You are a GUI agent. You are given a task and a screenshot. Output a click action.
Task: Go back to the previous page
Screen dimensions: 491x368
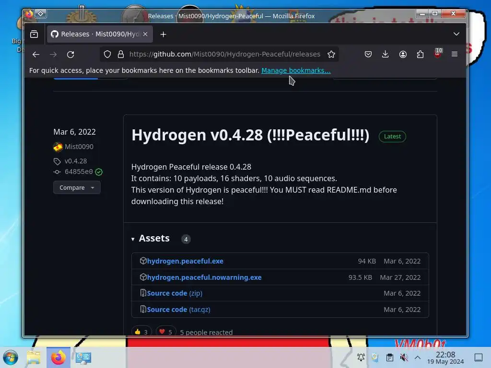[x=36, y=55]
